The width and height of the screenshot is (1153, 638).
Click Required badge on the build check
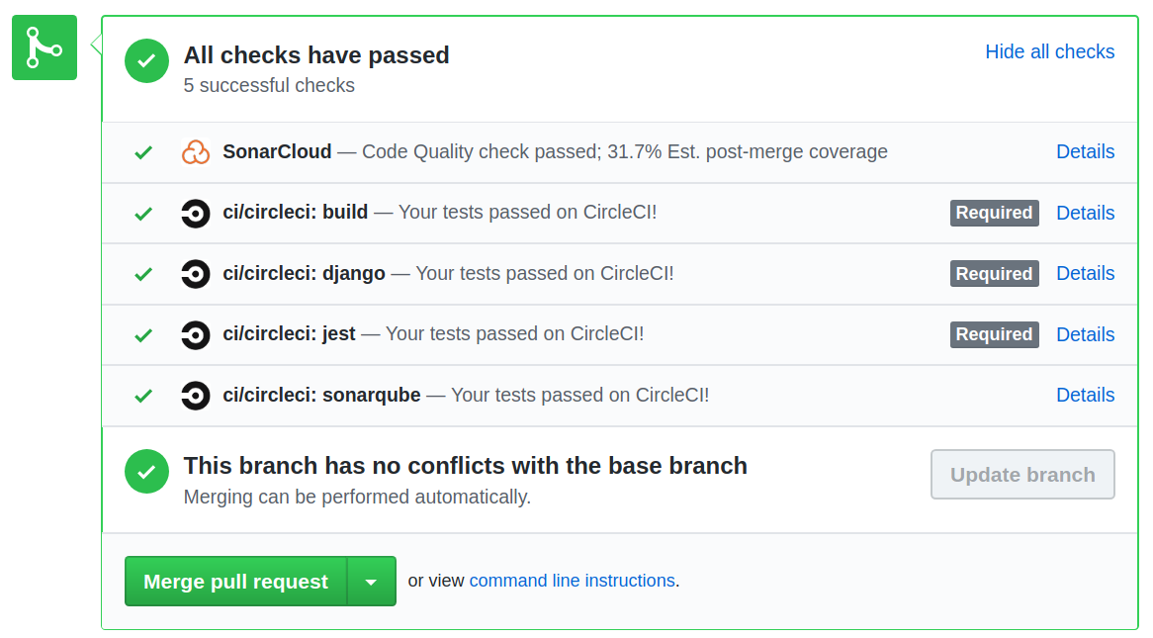(x=994, y=213)
